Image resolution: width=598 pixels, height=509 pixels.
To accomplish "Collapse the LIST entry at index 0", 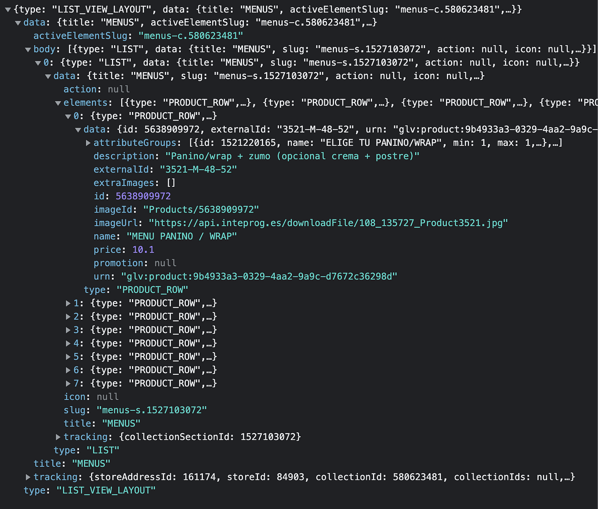I will (38, 62).
